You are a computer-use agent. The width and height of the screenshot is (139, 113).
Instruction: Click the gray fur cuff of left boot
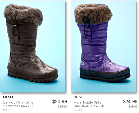[23, 14]
